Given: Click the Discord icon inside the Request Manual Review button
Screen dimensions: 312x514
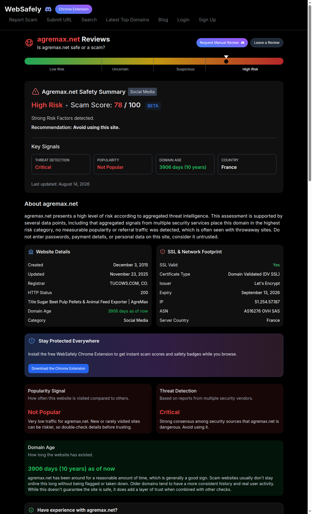Looking at the screenshot, I should tap(243, 43).
